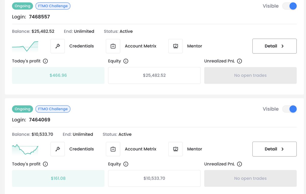Open Detail for account 7468557

(x=274, y=46)
